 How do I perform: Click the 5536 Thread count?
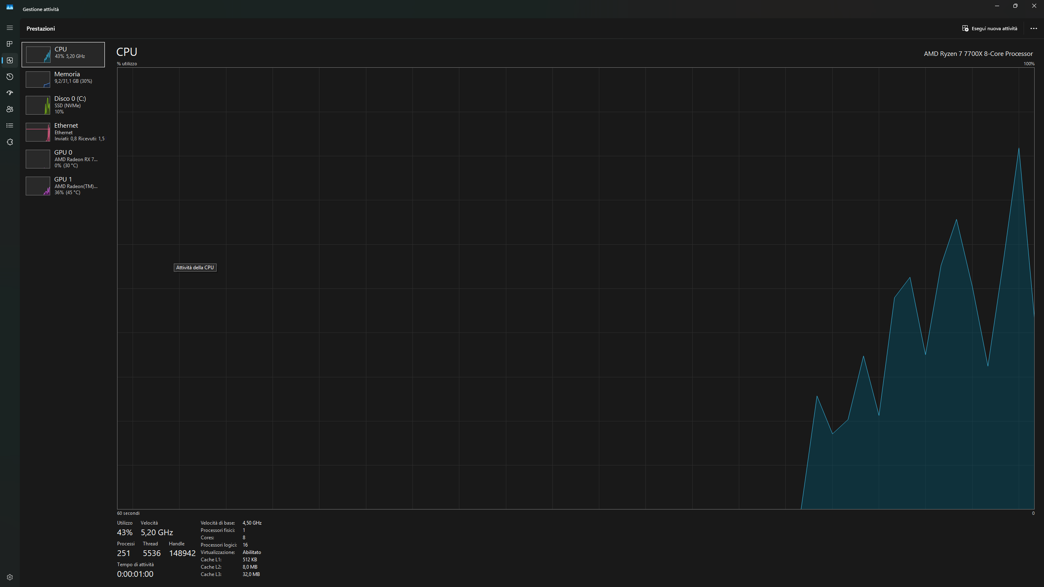[x=152, y=553]
